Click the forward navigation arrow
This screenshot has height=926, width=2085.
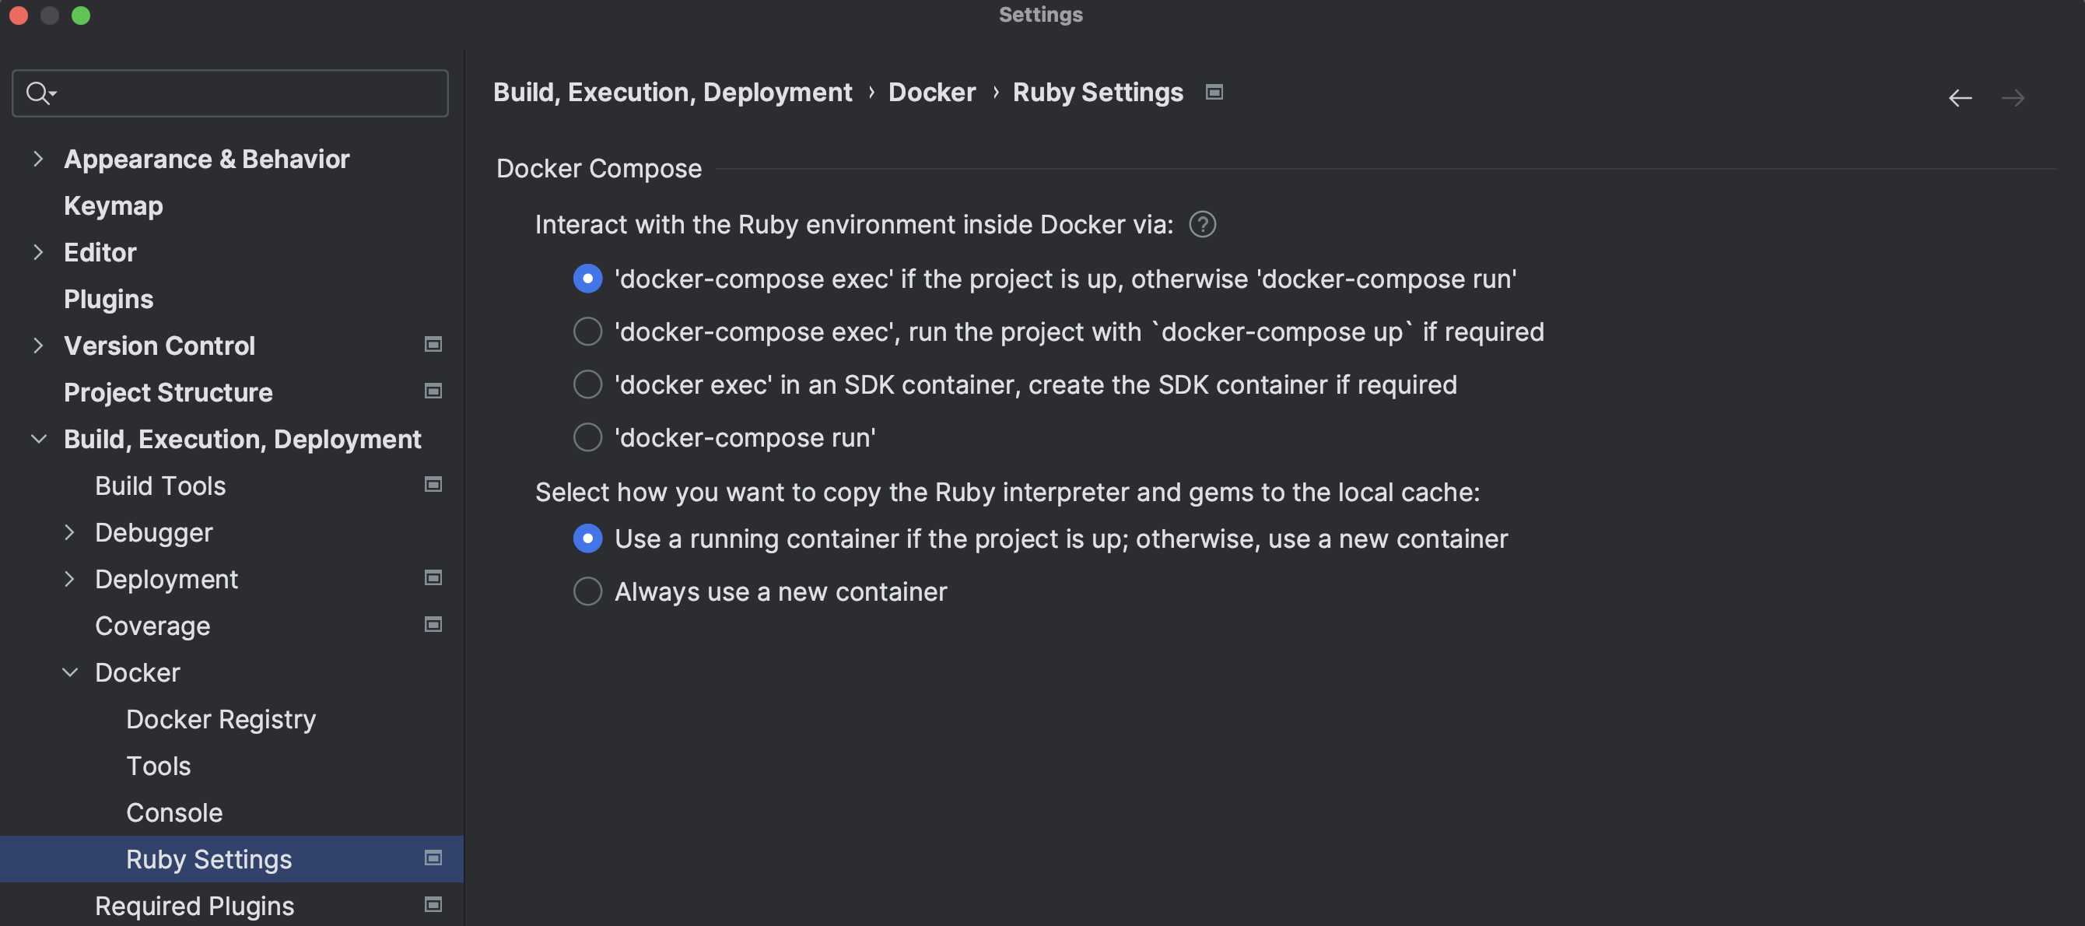click(x=2012, y=98)
